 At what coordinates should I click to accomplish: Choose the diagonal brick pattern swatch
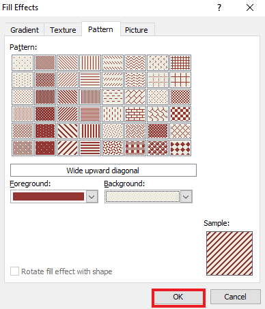pos(135,97)
